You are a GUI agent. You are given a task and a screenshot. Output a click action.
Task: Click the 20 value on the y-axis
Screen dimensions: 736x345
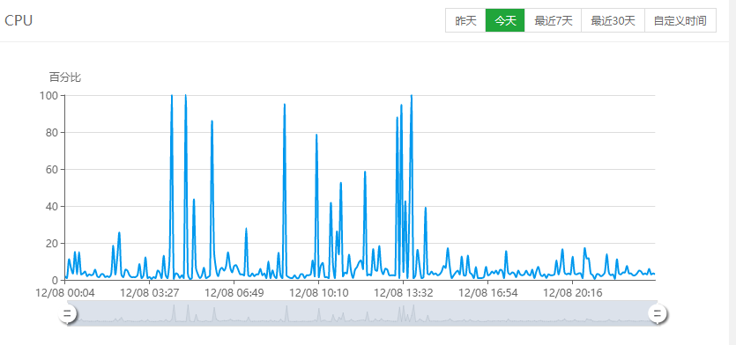click(53, 243)
